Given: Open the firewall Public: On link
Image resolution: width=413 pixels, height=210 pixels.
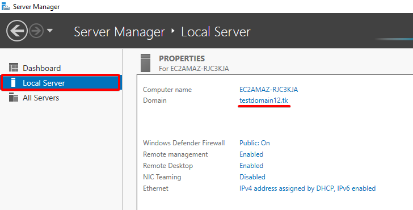Looking at the screenshot, I should click(x=254, y=143).
